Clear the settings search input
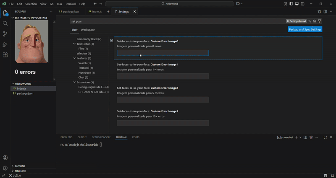Screen dimensions: 336x178 (x=315, y=21)
